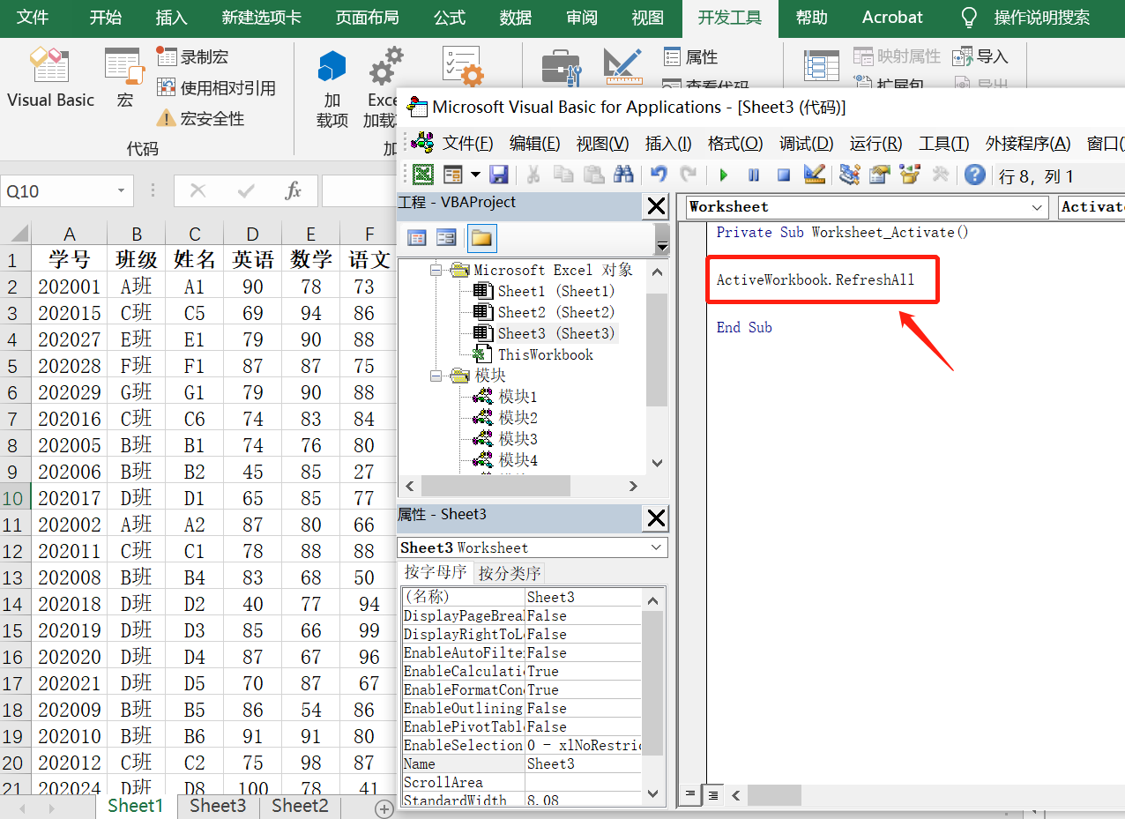This screenshot has height=819, width=1125.
Task: Click the Redo arrow in VBA toolbar
Action: [x=689, y=174]
